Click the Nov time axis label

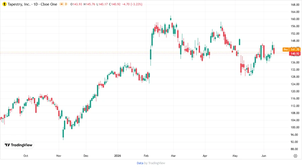(x=59, y=156)
